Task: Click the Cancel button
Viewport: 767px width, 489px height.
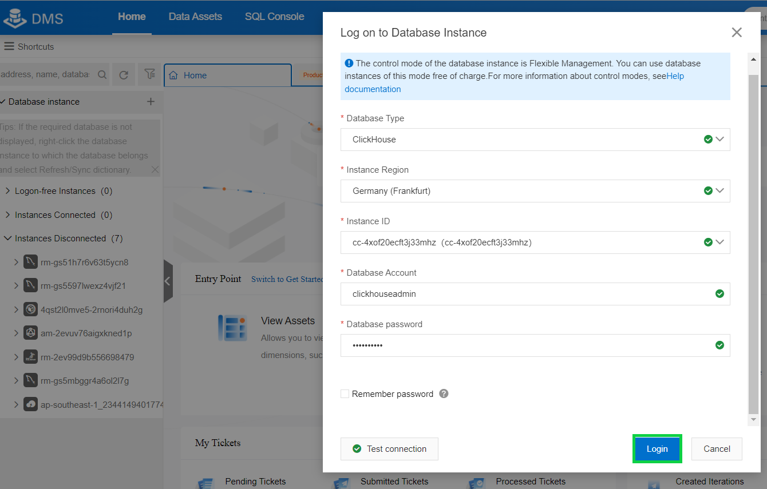Action: click(x=717, y=449)
